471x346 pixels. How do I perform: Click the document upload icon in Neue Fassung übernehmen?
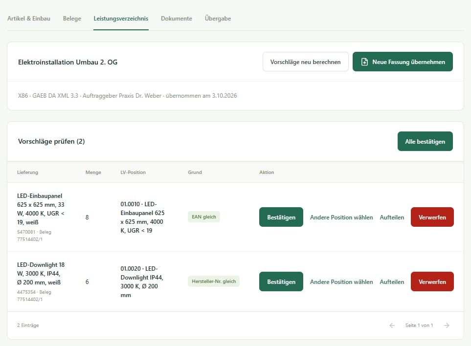[x=364, y=62]
